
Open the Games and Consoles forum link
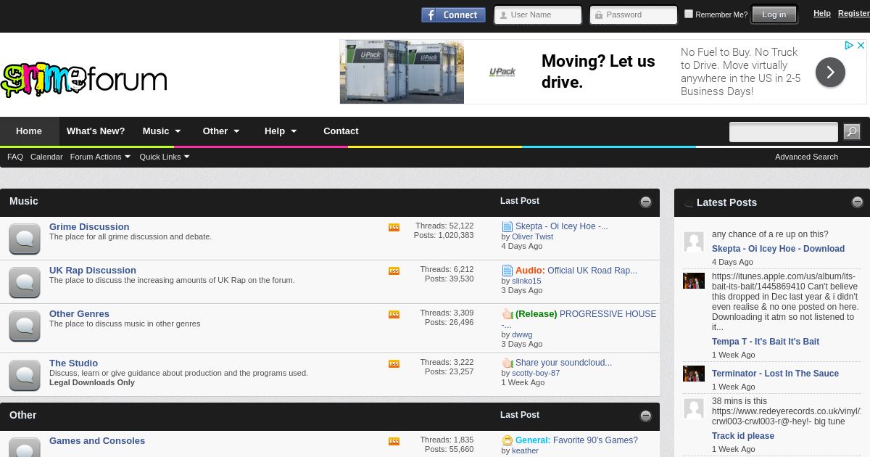[x=97, y=441]
